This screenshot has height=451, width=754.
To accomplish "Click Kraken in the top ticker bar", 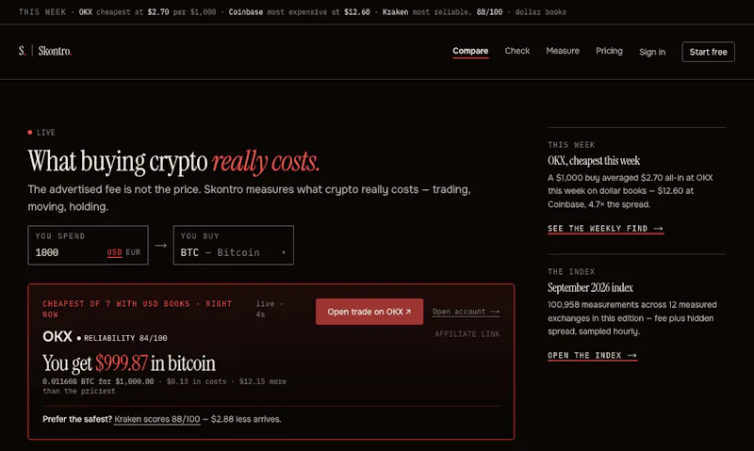I will click(x=395, y=12).
